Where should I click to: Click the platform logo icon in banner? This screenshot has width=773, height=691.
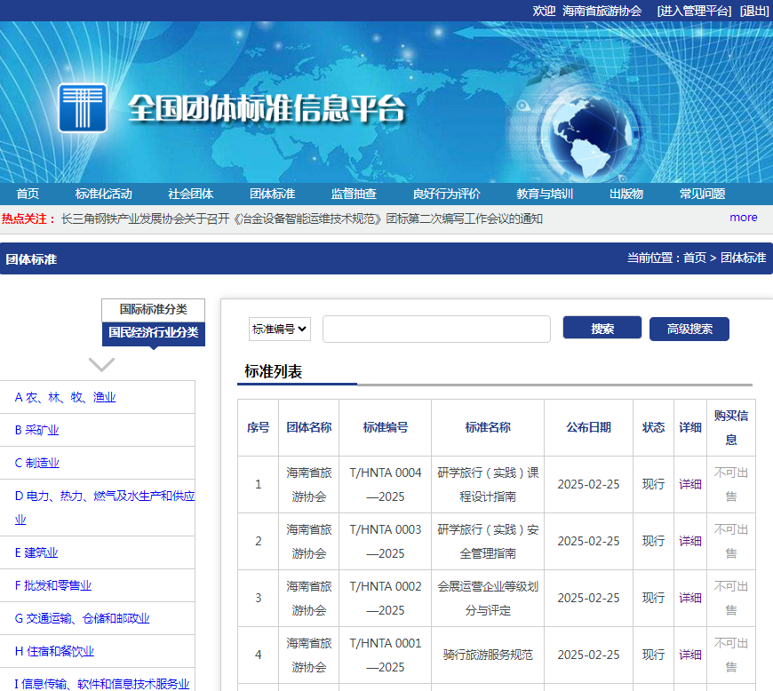coord(83,108)
